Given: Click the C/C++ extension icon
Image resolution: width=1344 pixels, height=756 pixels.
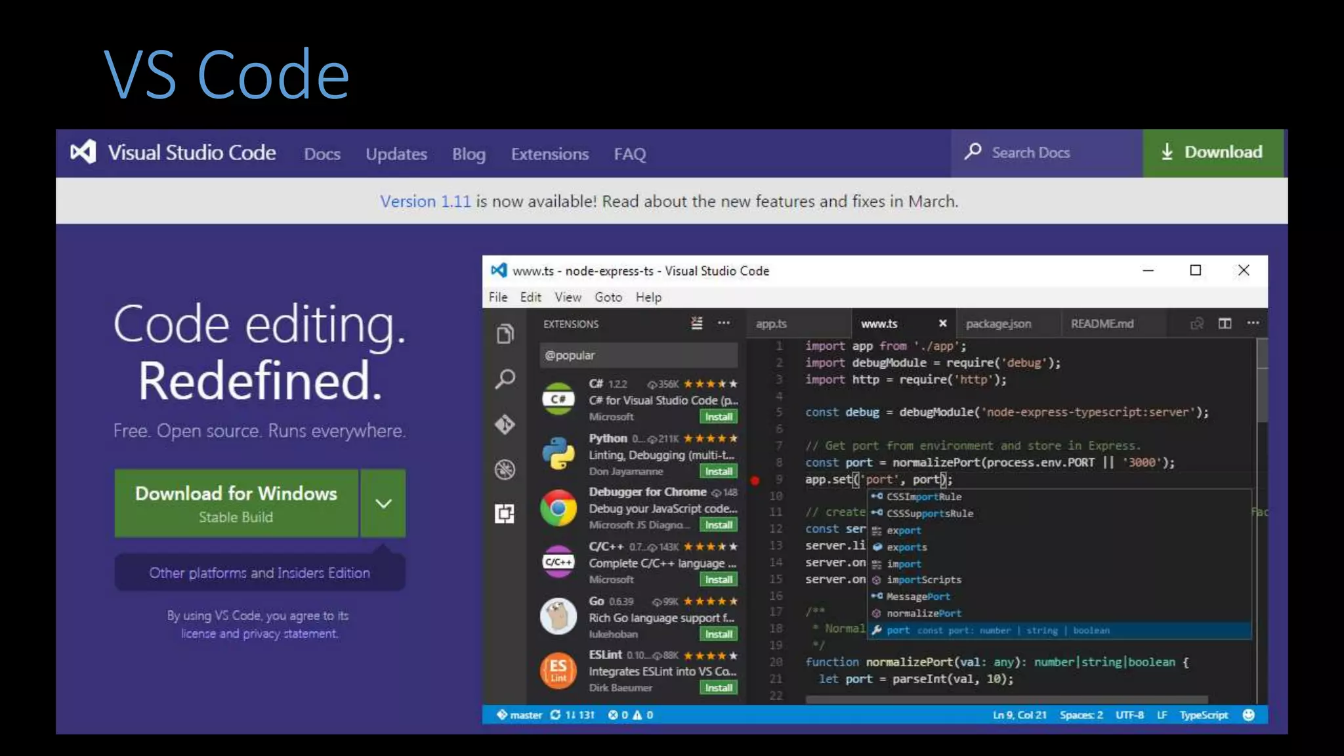Looking at the screenshot, I should pyautogui.click(x=558, y=562).
